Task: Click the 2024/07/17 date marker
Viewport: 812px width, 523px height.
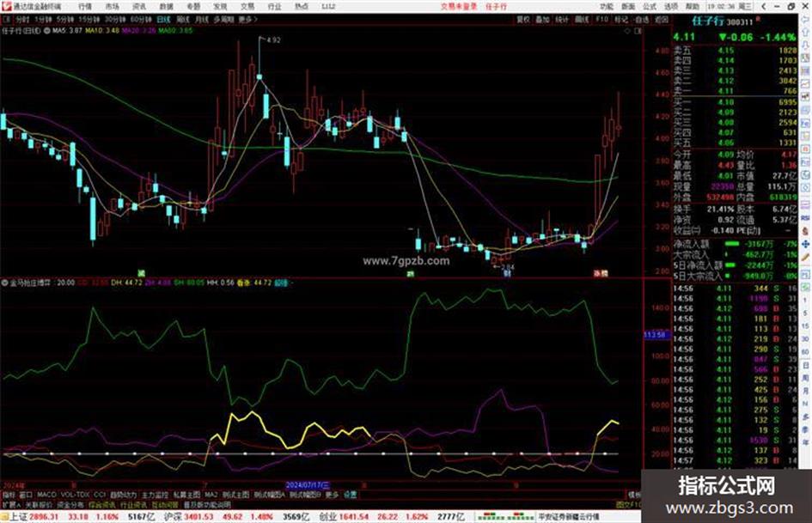Action: pyautogui.click(x=308, y=485)
